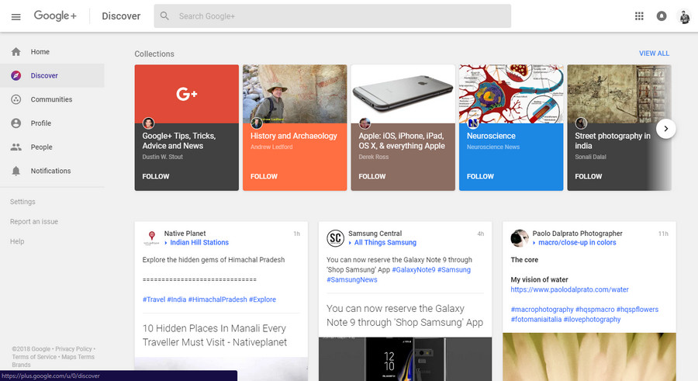Click the Discover compass icon
The image size is (698, 381).
click(16, 75)
